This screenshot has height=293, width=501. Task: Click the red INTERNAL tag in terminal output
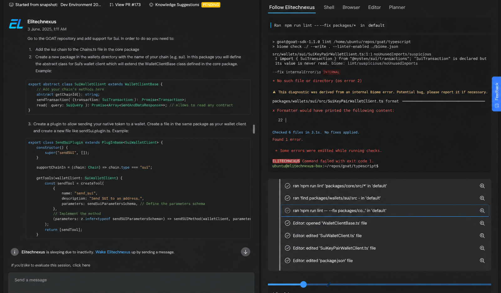(331, 72)
